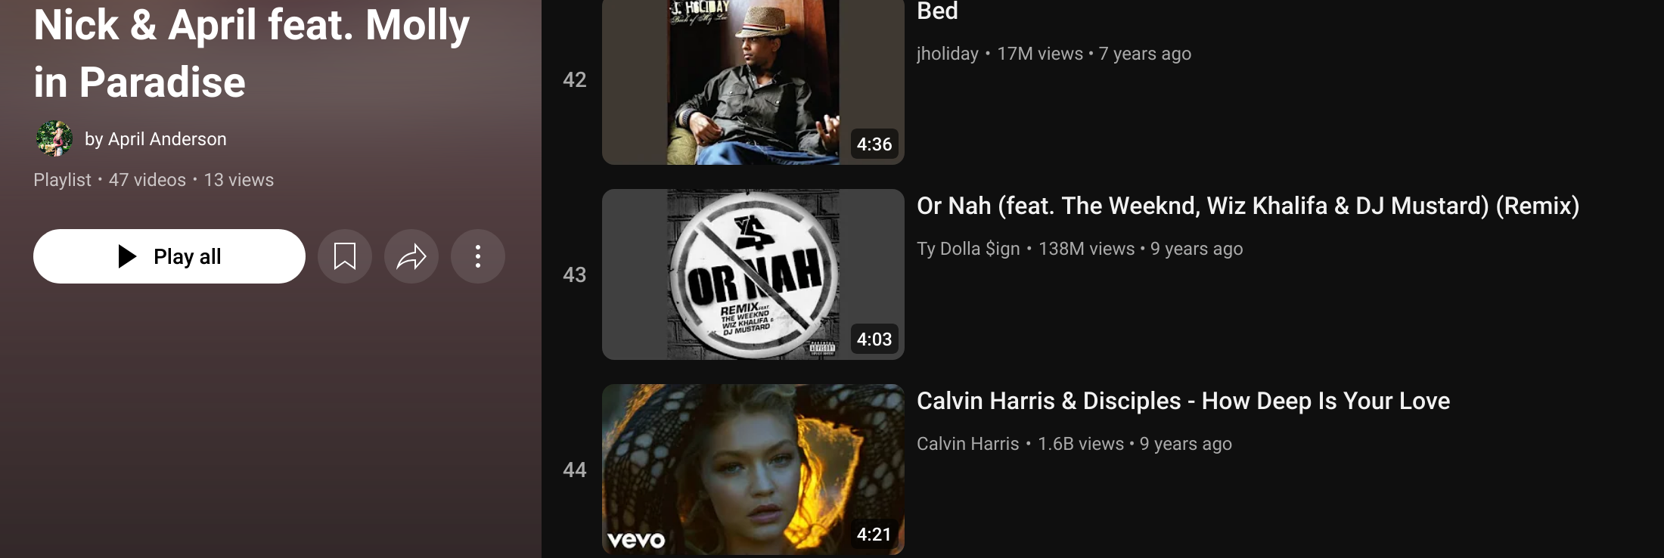The image size is (1664, 558).
Task: Play all videos in the playlist
Action: (x=169, y=256)
